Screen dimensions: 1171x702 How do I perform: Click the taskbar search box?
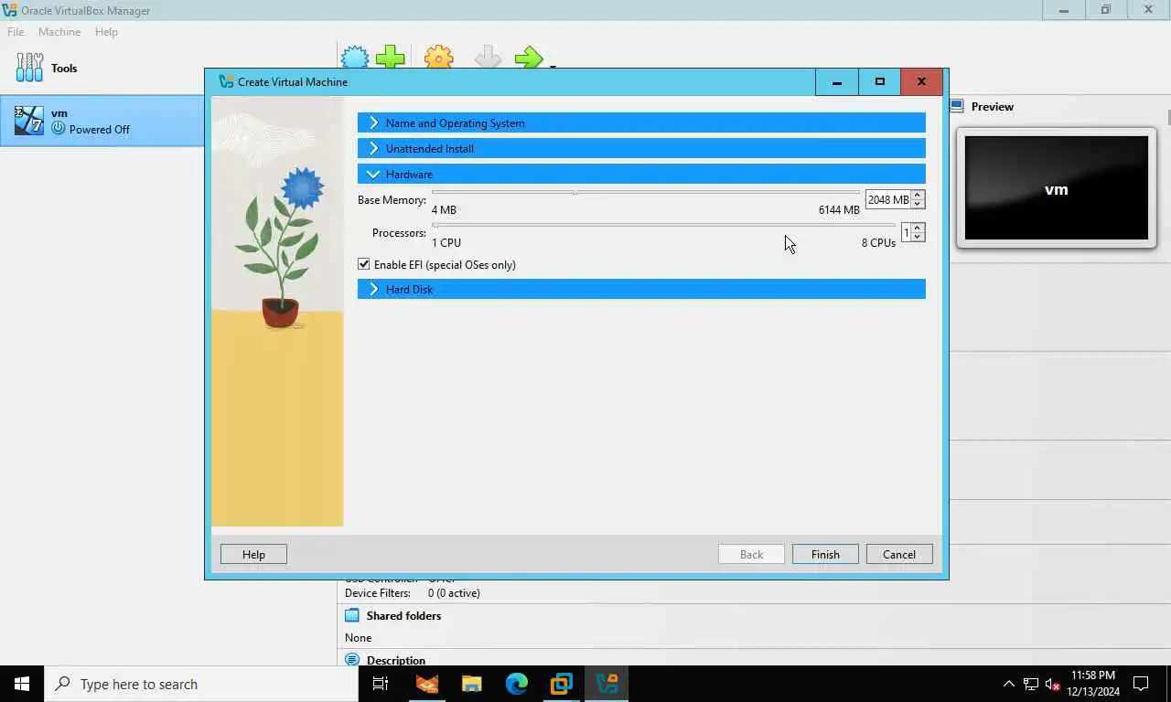tap(201, 684)
